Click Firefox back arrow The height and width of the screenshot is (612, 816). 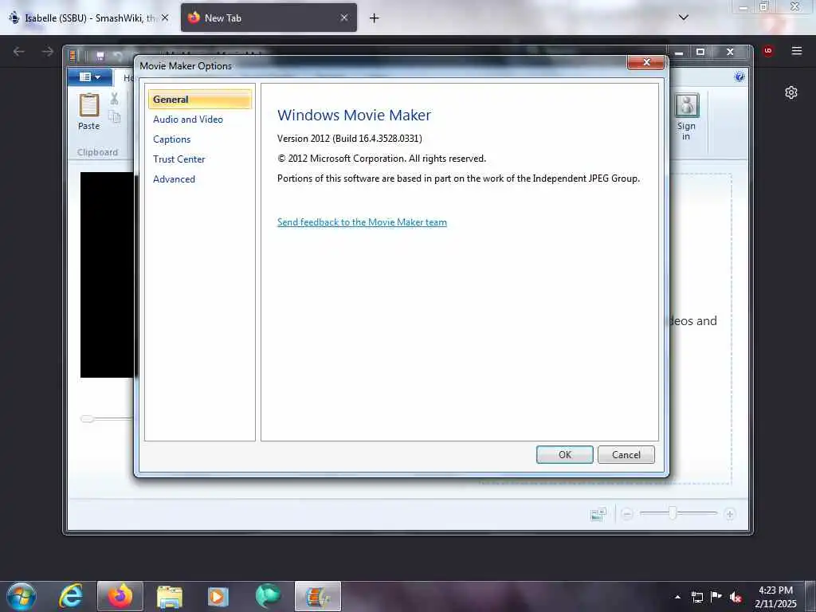19,51
